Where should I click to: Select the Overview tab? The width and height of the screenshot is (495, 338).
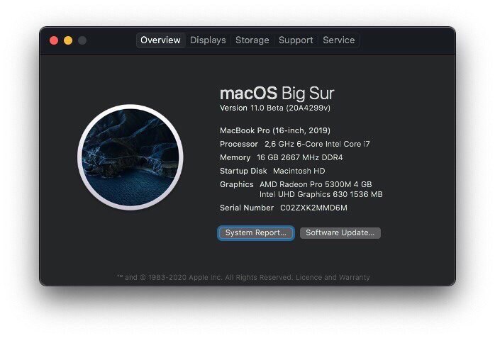point(161,40)
